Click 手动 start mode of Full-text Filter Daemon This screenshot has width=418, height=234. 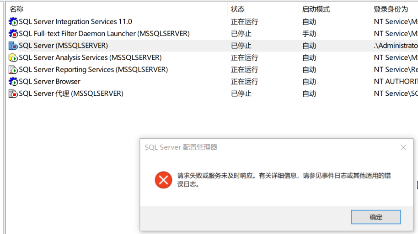309,34
